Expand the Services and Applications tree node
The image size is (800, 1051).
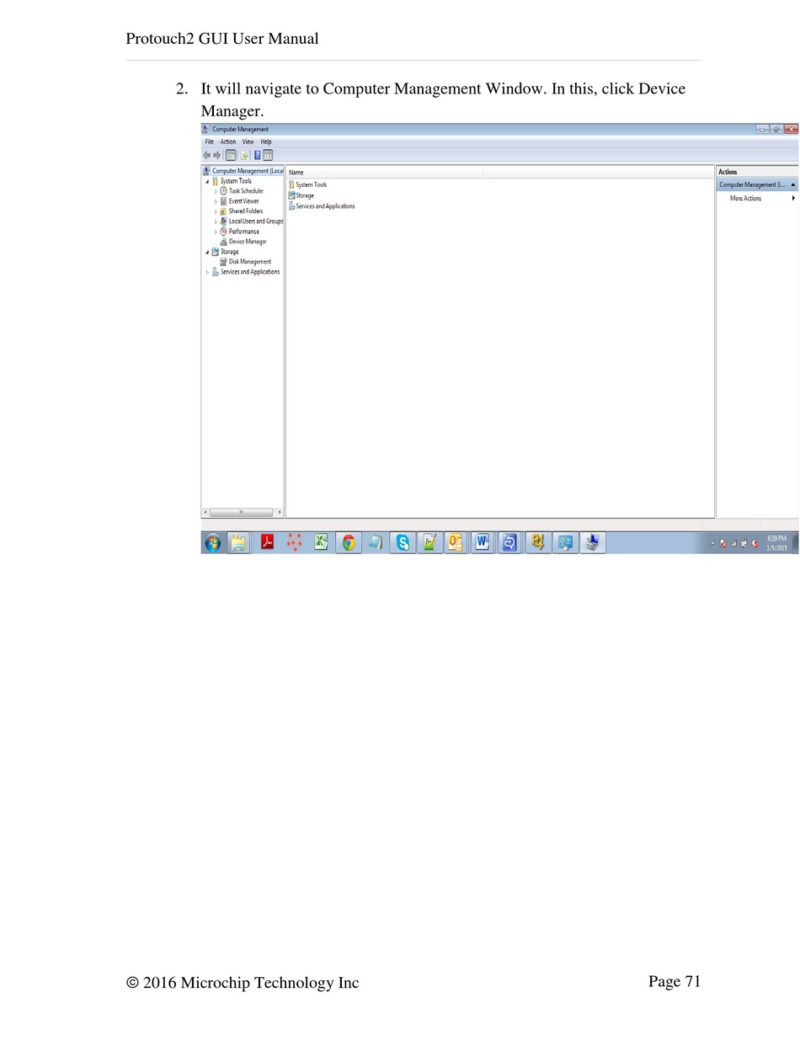[x=207, y=272]
